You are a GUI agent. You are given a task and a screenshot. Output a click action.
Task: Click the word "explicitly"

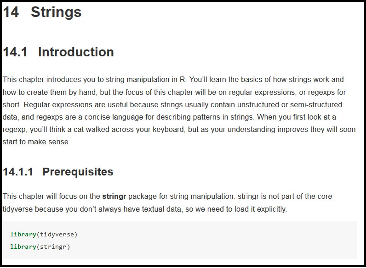pos(270,209)
